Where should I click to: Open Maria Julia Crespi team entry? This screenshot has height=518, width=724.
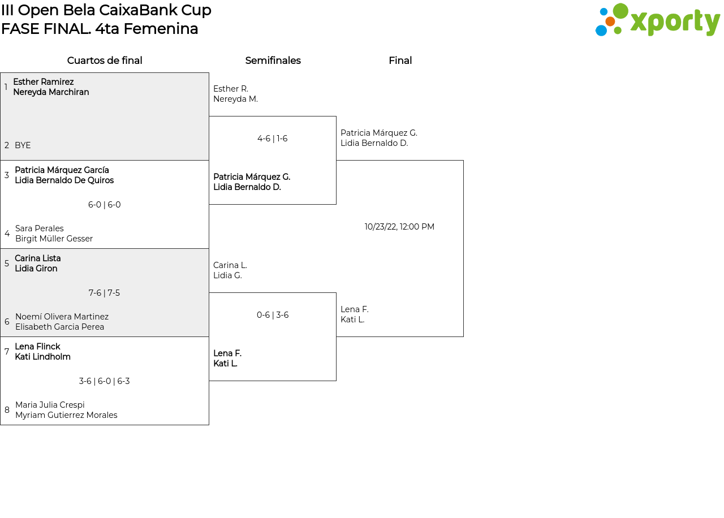(66, 410)
